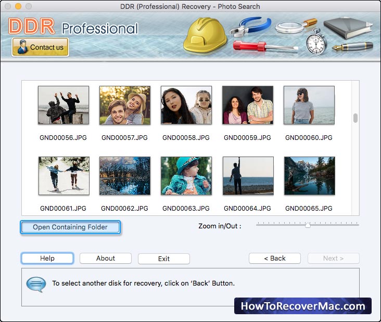Exit the recovery application
Image resolution: width=381 pixels, height=322 pixels.
(164, 259)
